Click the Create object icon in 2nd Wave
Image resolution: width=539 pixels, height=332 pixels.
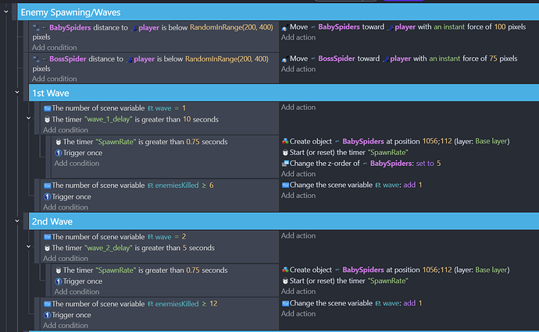pyautogui.click(x=285, y=270)
